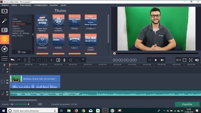The width and height of the screenshot is (201, 113).
Task: Open the Transition wizard icon
Action: tap(58, 60)
